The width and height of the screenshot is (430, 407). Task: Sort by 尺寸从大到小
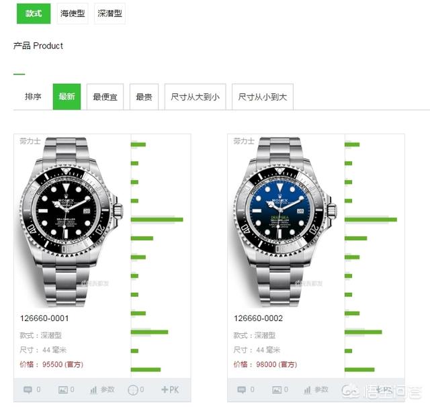(x=196, y=97)
